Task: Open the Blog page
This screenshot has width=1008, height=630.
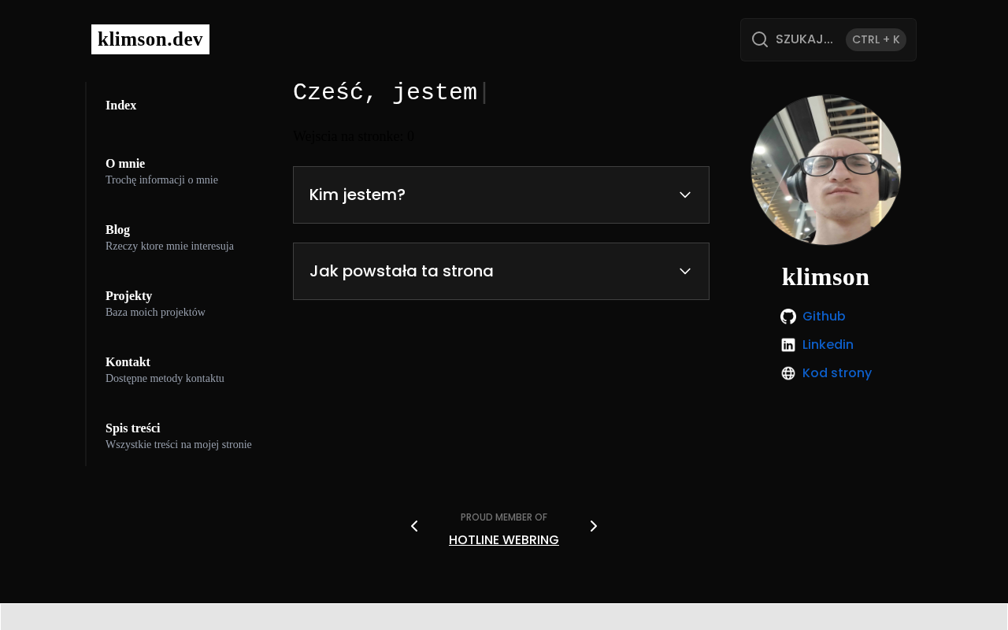Action: click(x=118, y=230)
